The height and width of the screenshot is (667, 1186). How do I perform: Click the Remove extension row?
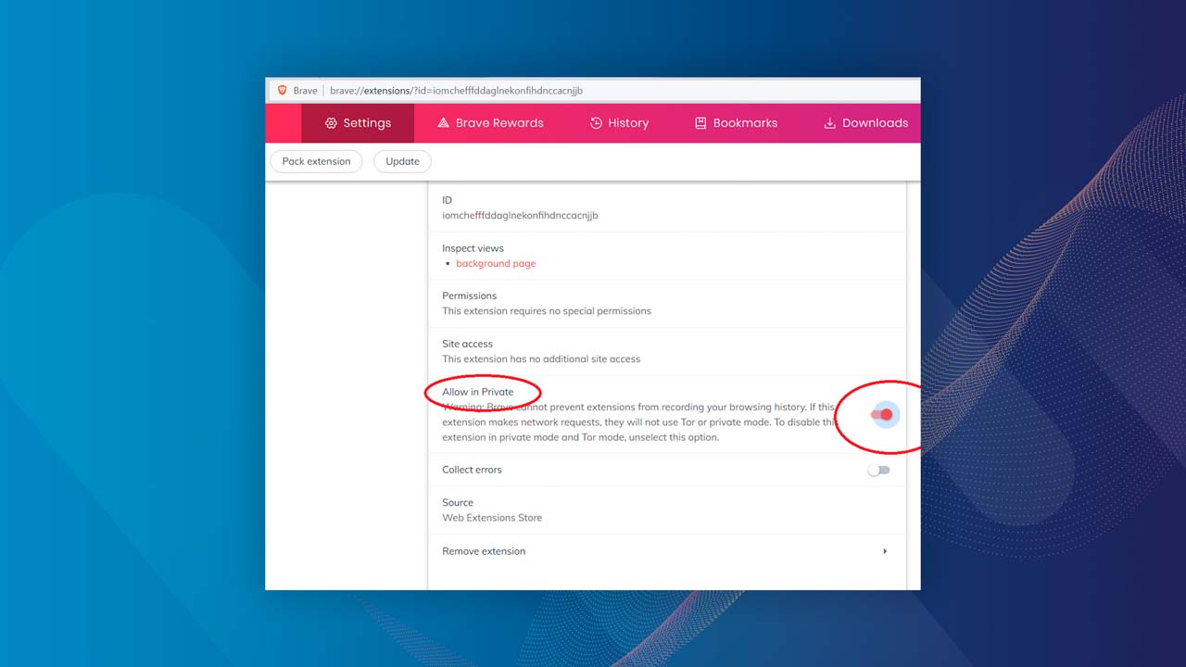(667, 551)
